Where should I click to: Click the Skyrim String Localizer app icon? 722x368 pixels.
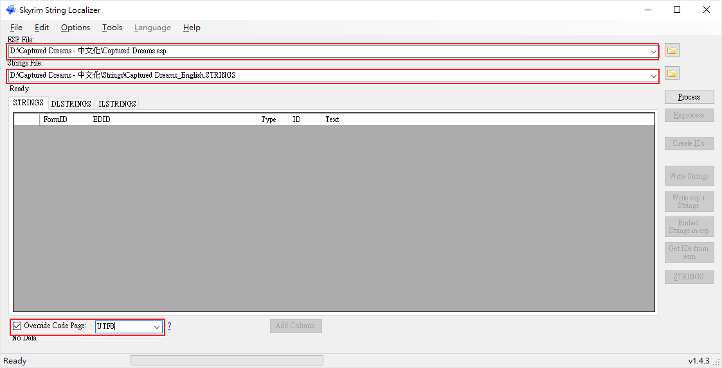click(x=10, y=10)
